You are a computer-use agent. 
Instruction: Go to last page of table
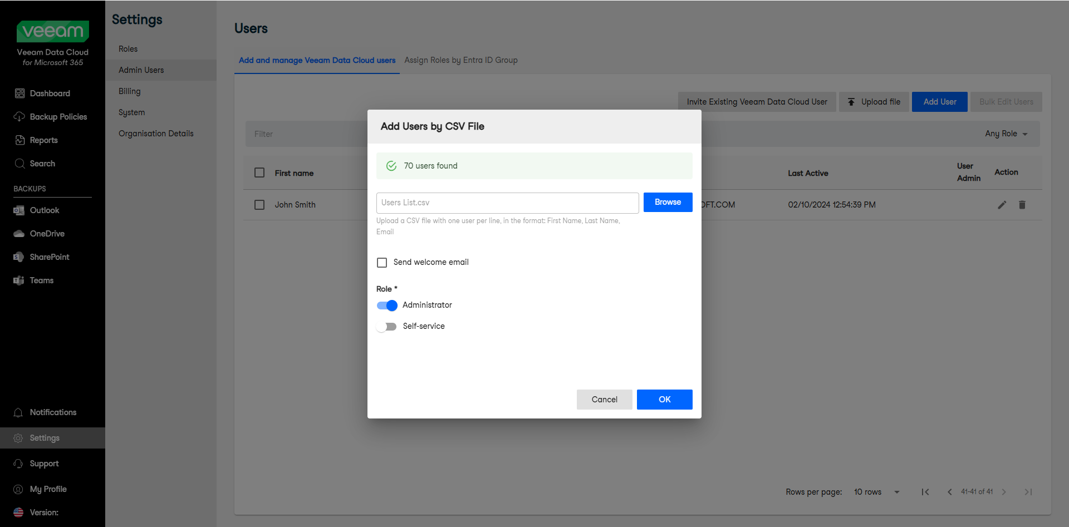[x=1028, y=492]
